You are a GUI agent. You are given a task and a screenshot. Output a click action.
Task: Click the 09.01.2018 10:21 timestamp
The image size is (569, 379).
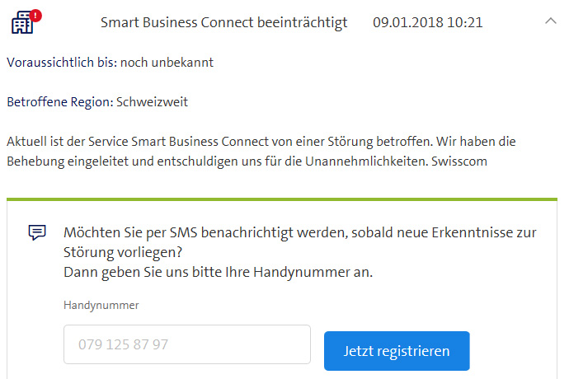[428, 22]
